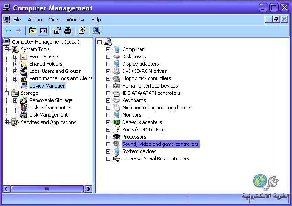
Task: Collapse the root computer node in device list
Action: [99, 42]
